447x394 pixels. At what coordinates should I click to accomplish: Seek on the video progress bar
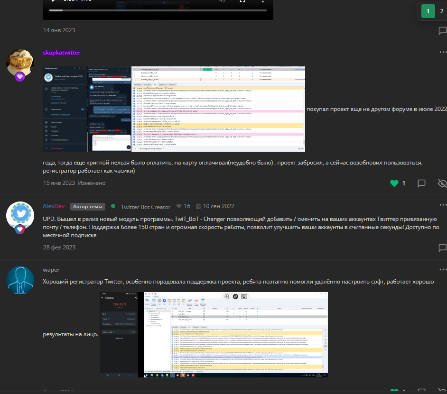[x=158, y=10]
